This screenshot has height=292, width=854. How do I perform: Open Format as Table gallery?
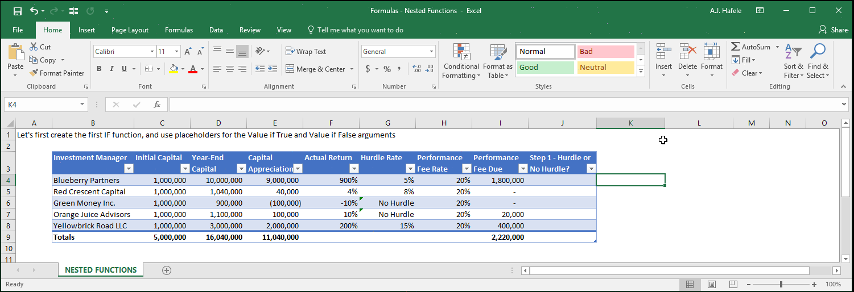click(x=498, y=61)
